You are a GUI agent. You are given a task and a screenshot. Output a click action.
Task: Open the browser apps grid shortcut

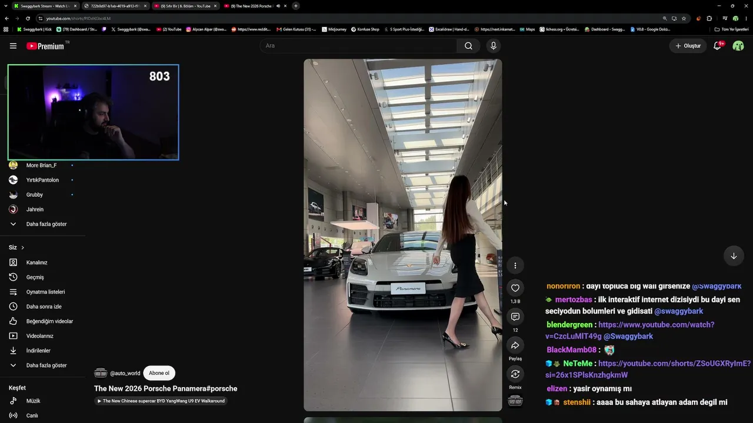[x=6, y=29]
